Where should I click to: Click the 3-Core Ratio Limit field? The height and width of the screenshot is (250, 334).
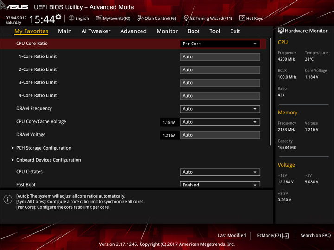(220, 83)
